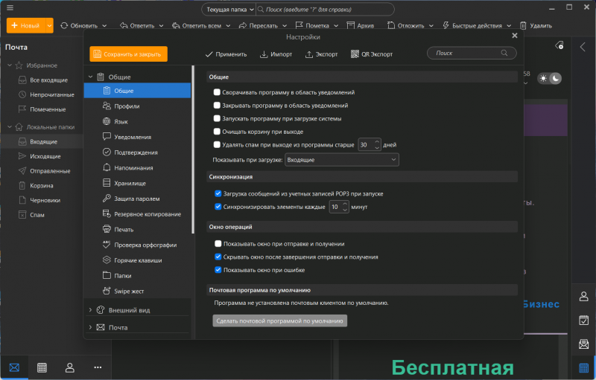Open Быстрые действия dropdown arrow
596x380 pixels.
point(509,26)
